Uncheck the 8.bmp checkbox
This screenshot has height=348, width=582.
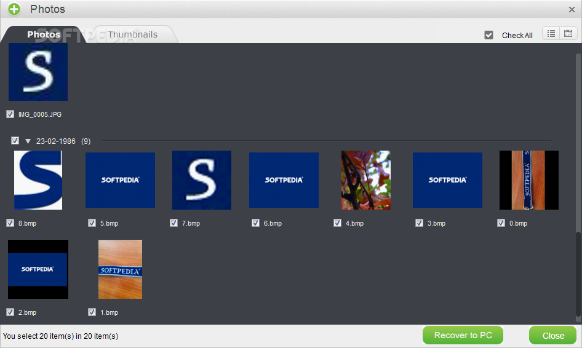10,223
